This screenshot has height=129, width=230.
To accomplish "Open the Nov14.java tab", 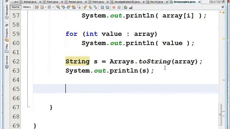I will [x=157, y=2].
